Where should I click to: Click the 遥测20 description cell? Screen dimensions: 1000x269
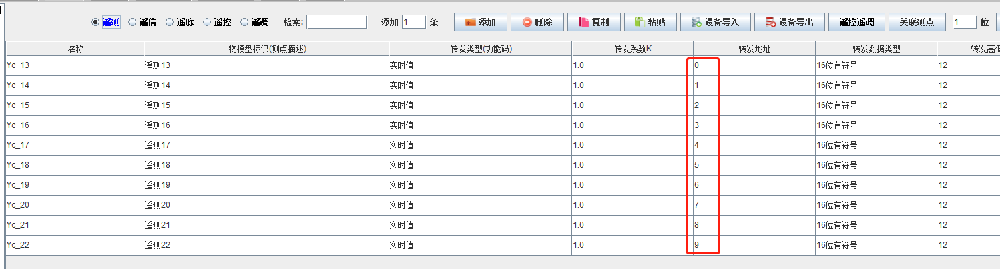point(266,205)
